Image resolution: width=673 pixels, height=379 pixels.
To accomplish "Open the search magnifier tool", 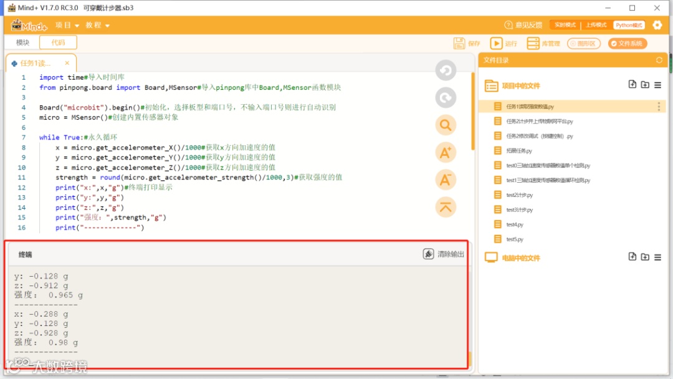I will (446, 125).
